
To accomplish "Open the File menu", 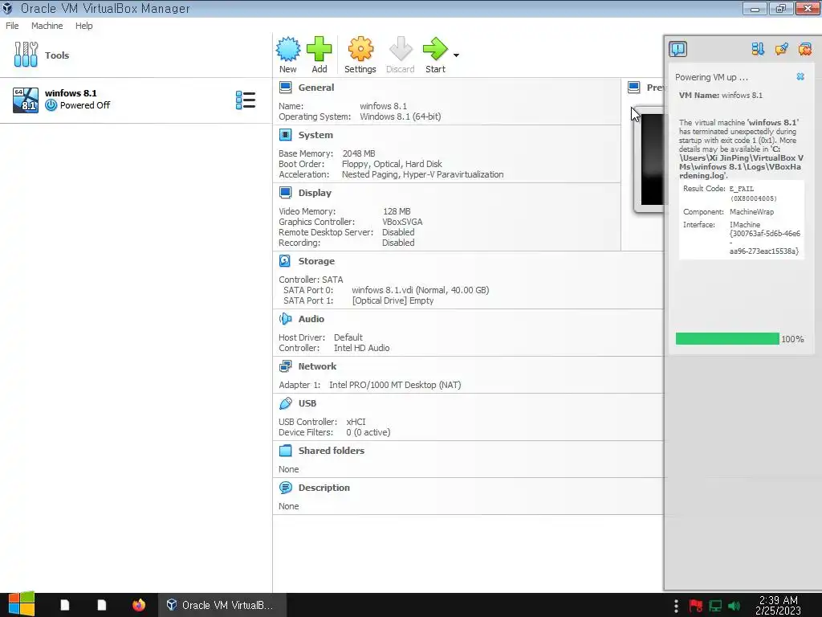I will (12, 26).
